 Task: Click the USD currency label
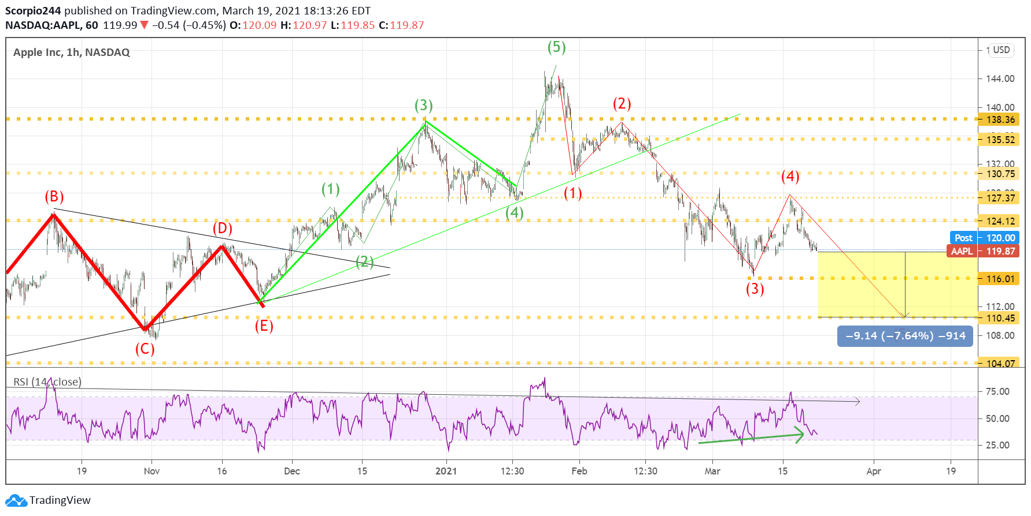coord(1002,50)
